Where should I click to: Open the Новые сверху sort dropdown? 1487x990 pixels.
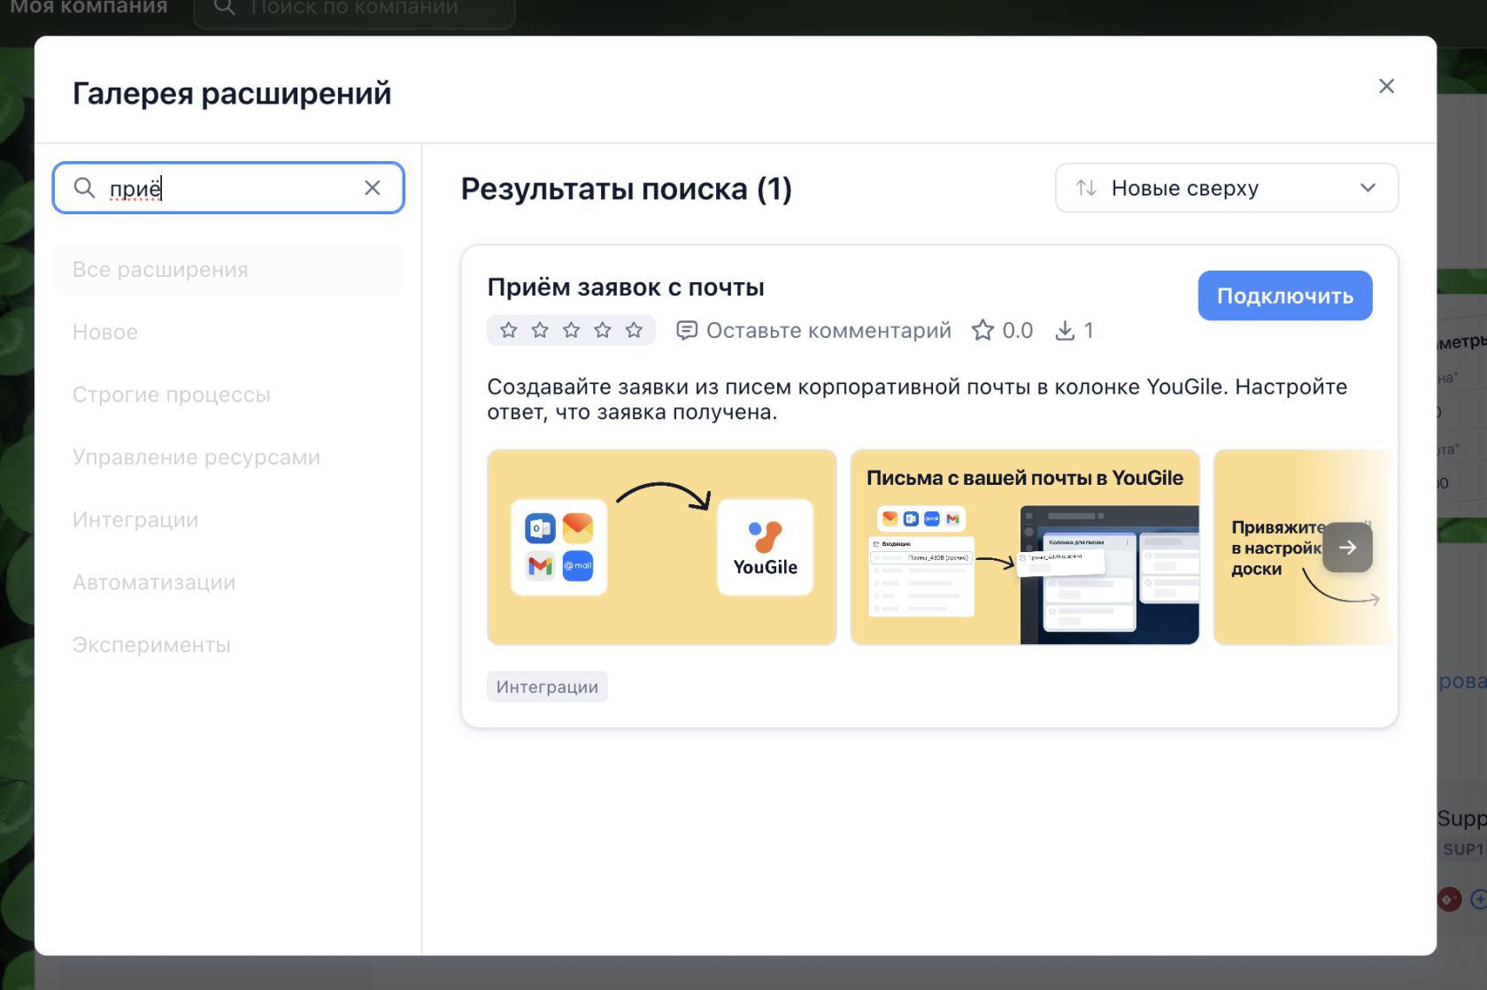(x=1226, y=188)
